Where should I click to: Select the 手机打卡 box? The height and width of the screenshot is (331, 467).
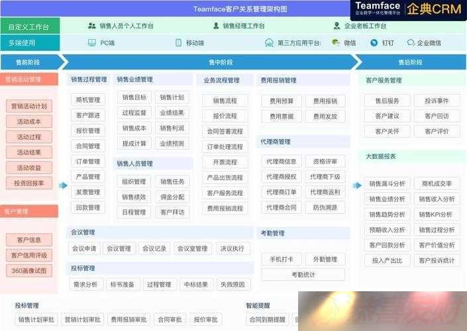[x=282, y=260]
